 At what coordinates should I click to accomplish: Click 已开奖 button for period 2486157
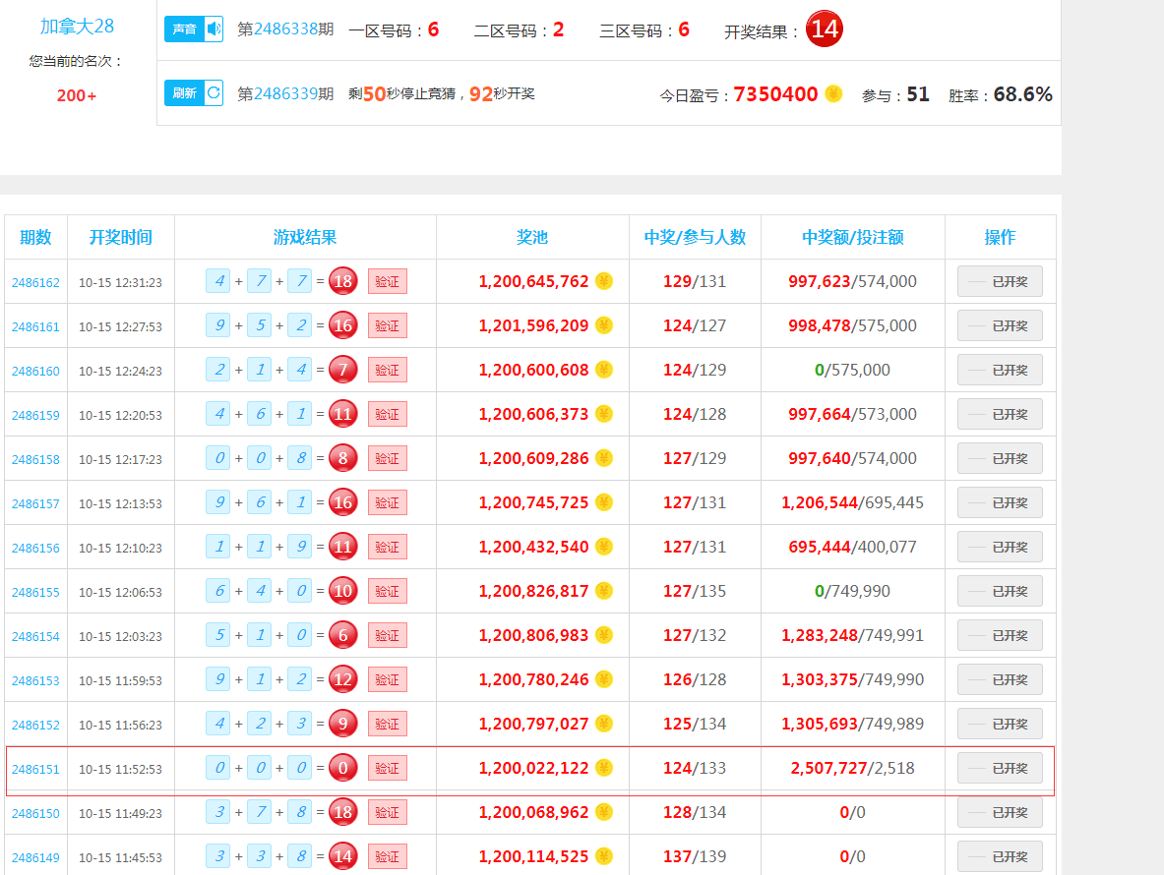[1000, 502]
